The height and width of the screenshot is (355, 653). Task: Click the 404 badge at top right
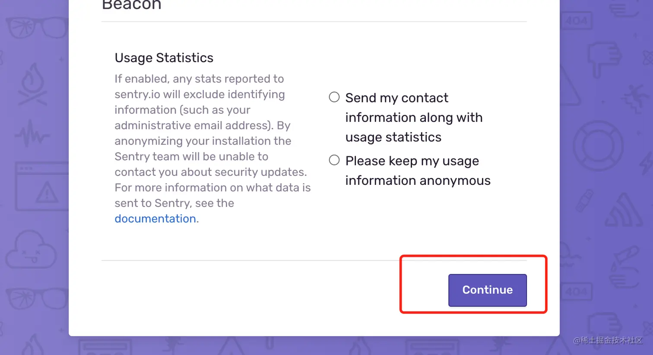pyautogui.click(x=576, y=20)
